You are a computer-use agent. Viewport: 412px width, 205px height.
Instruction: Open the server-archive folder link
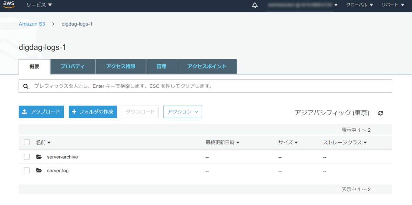62,157
